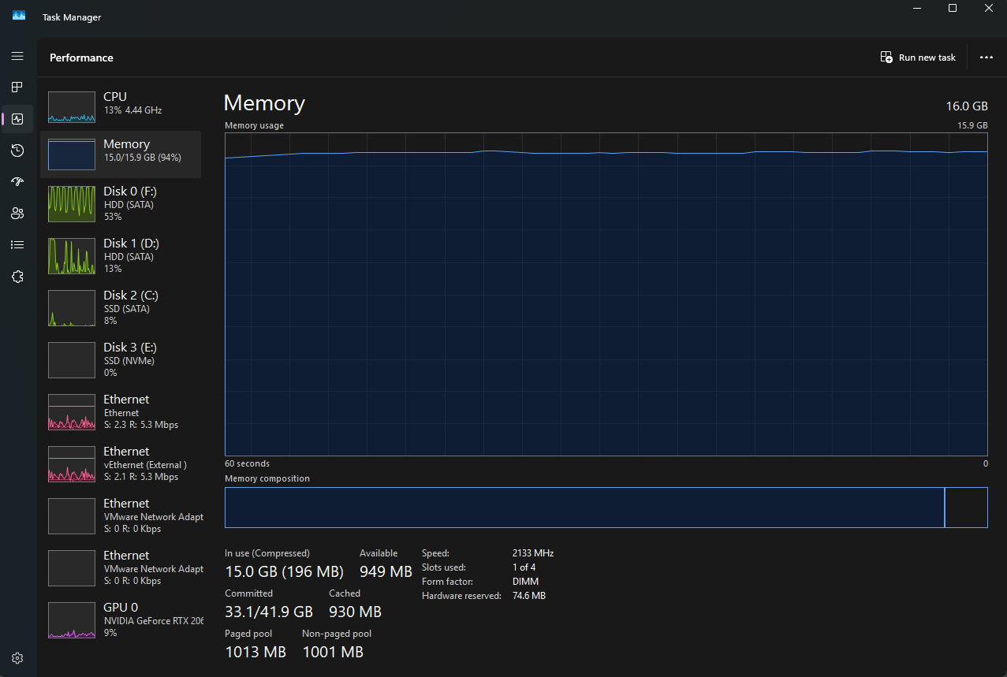
Task: Select Disk 2 (C:) SSD entry
Action: [x=121, y=309]
